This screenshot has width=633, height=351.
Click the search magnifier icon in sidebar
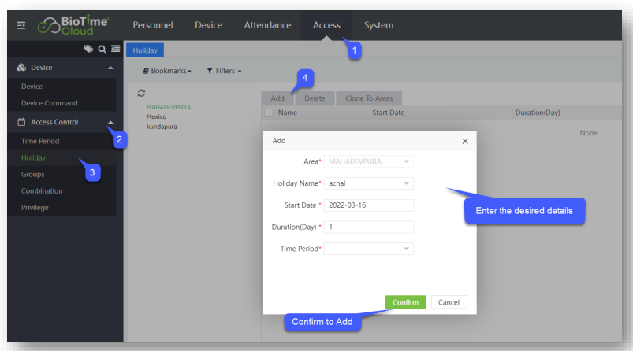102,50
